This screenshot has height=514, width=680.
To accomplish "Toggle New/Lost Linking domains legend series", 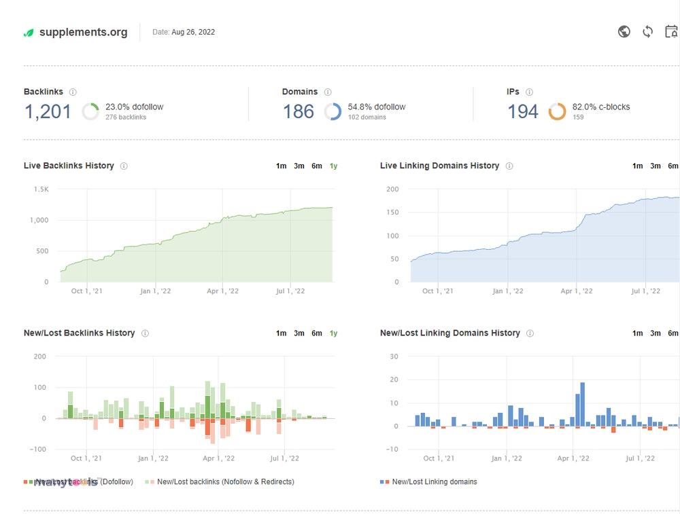I will 428,481.
